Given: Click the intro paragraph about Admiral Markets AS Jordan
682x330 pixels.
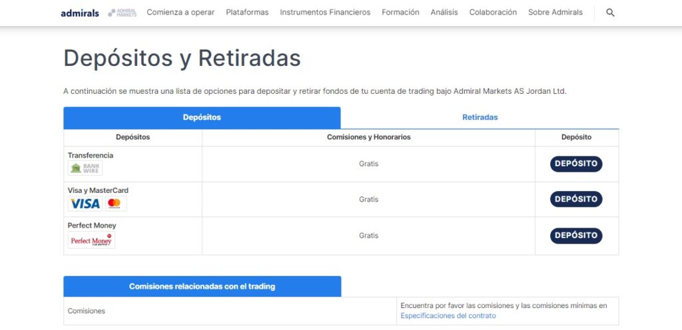Looking at the screenshot, I should point(315,92).
